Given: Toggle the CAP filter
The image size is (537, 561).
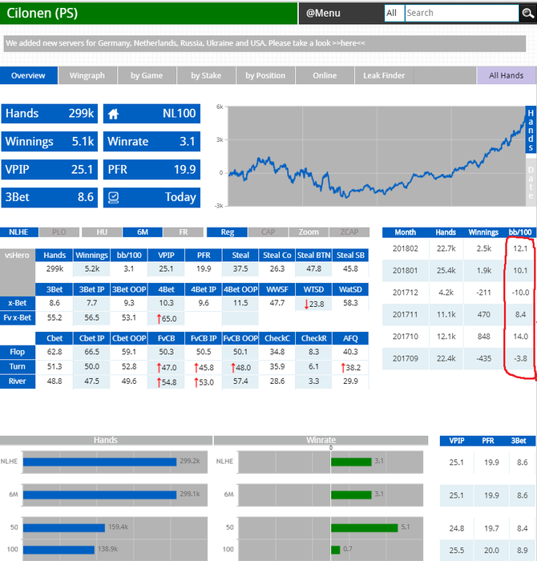Looking at the screenshot, I should pyautogui.click(x=268, y=232).
